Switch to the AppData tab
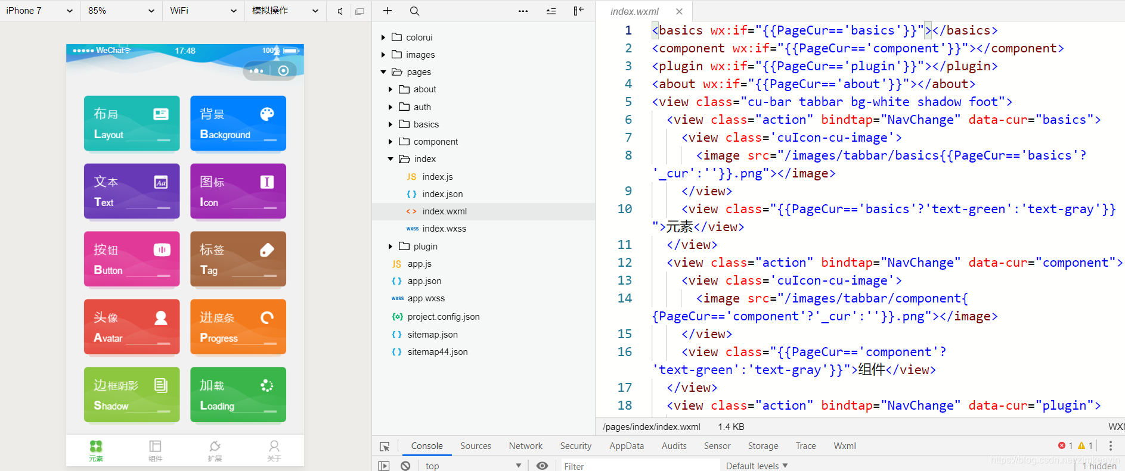Image resolution: width=1125 pixels, height=471 pixels. click(x=627, y=445)
